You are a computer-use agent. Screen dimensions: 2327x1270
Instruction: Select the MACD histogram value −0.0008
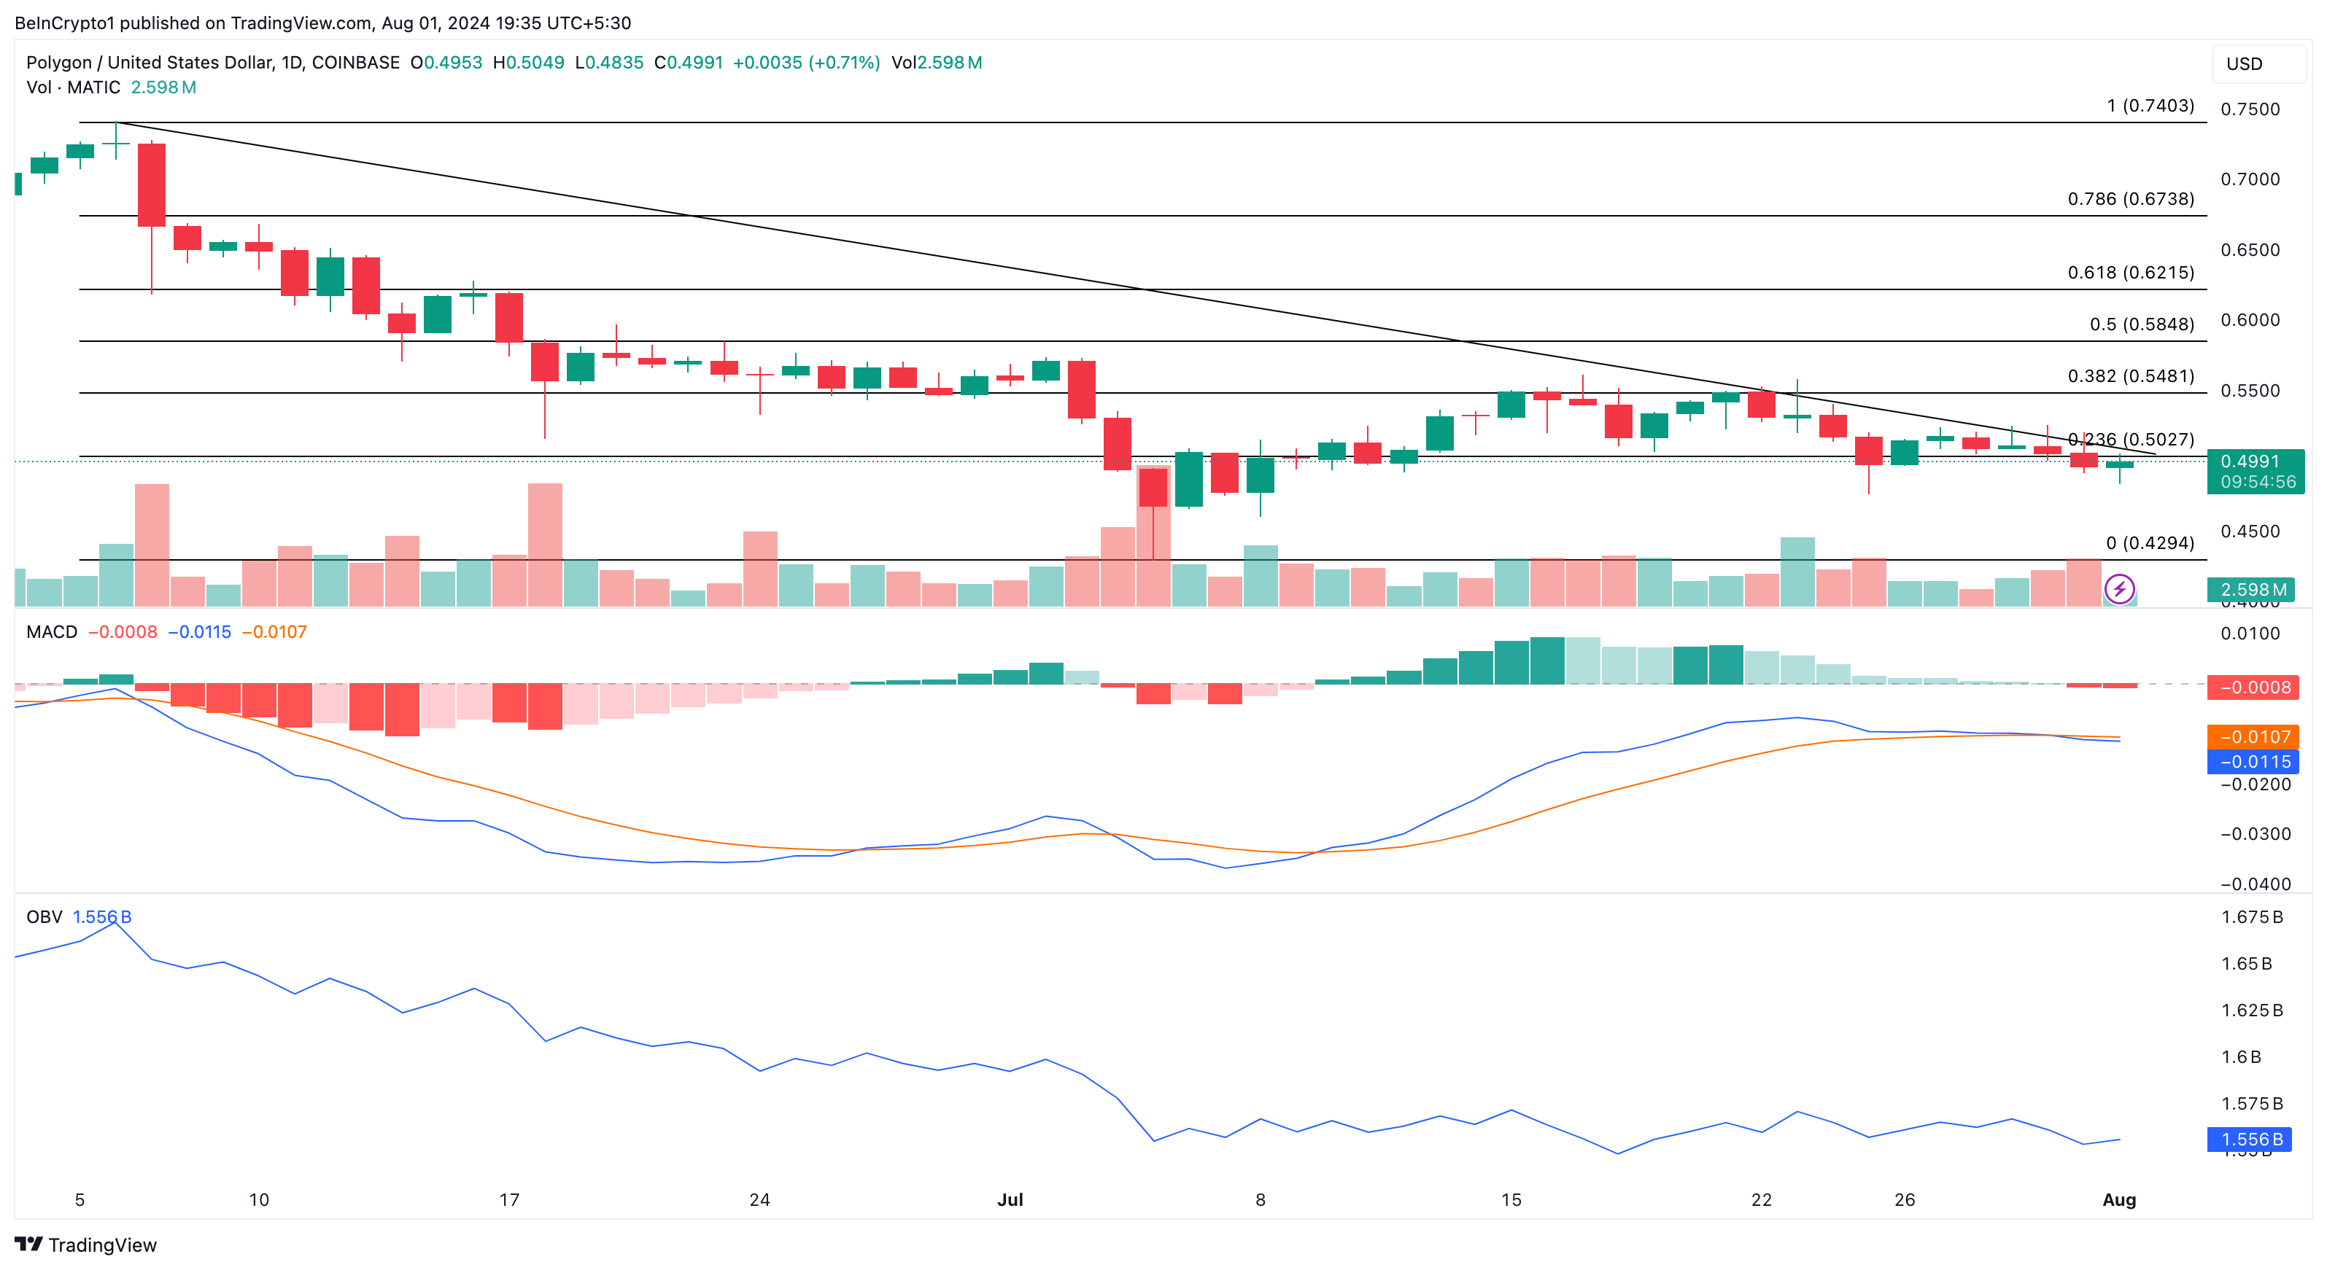click(x=124, y=632)
